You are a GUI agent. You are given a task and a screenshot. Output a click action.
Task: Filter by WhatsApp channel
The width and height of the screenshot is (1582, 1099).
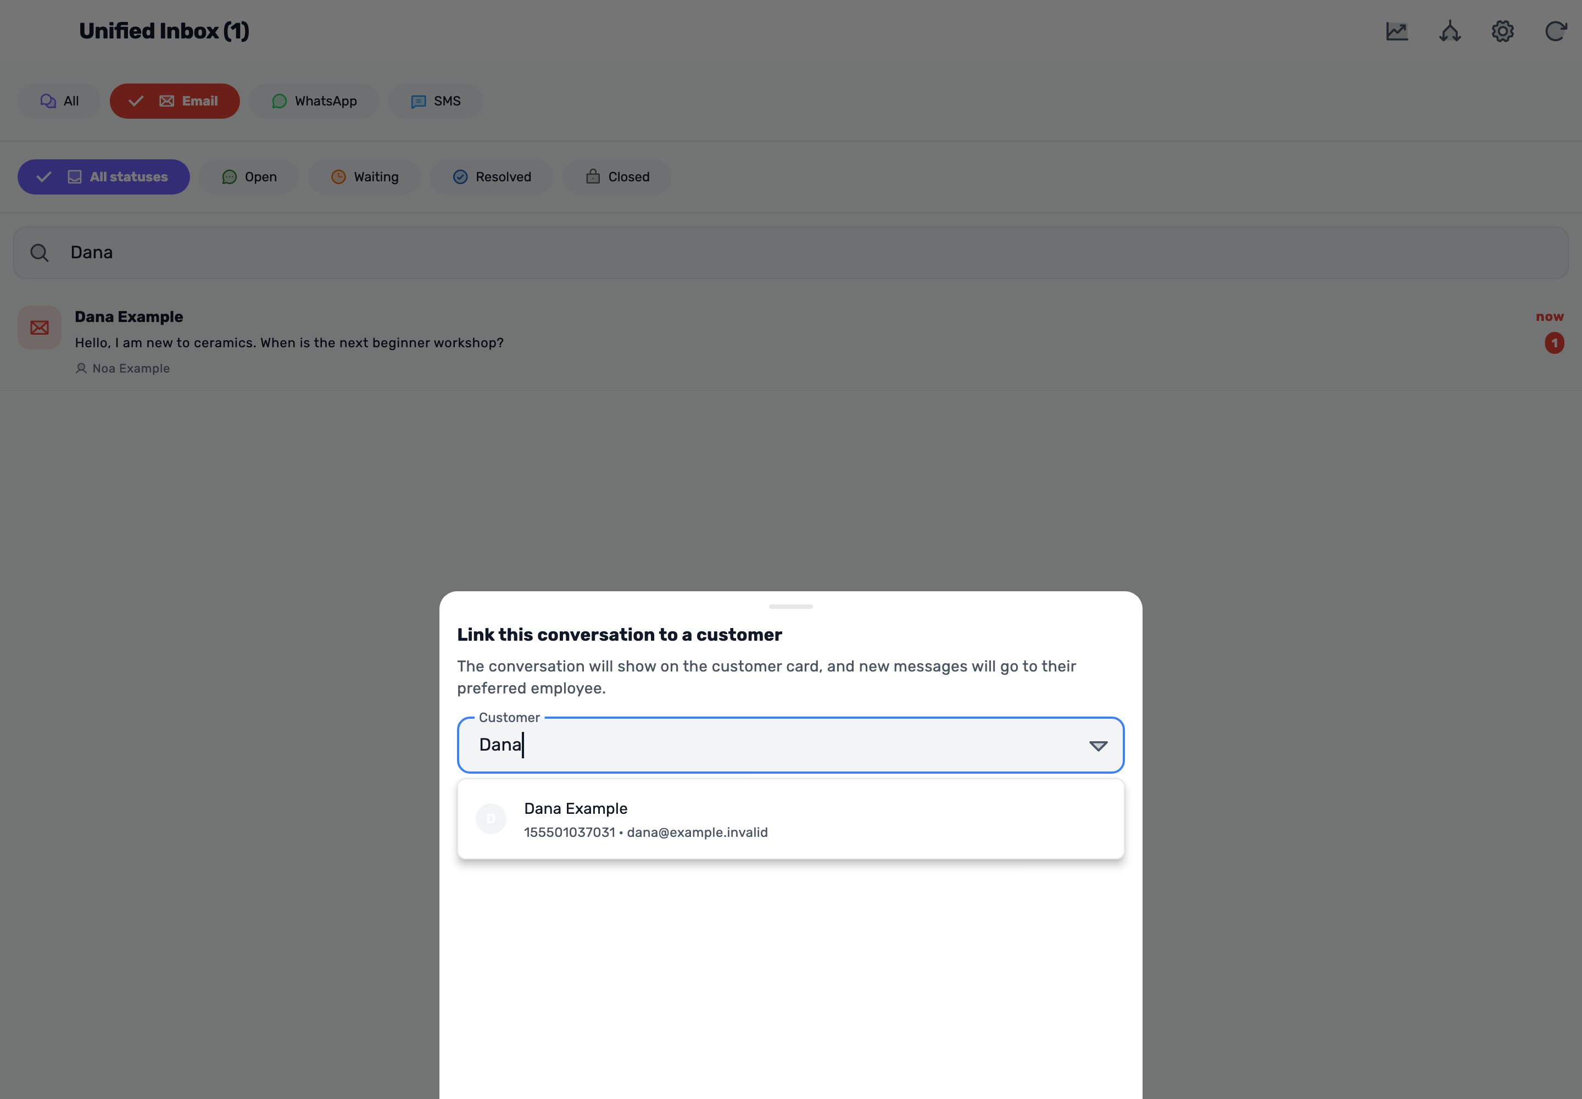point(314,101)
